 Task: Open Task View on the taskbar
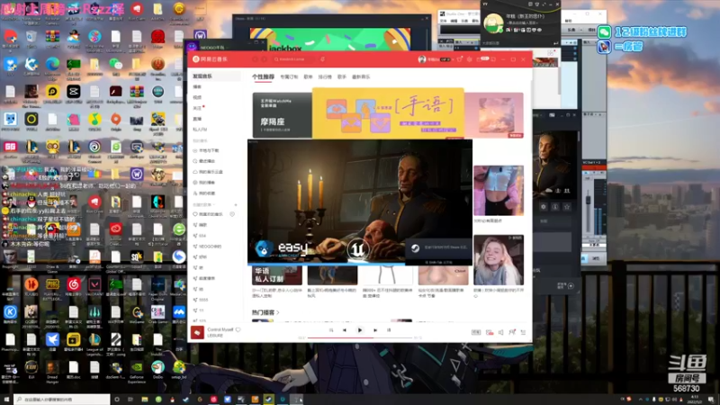pos(130,400)
